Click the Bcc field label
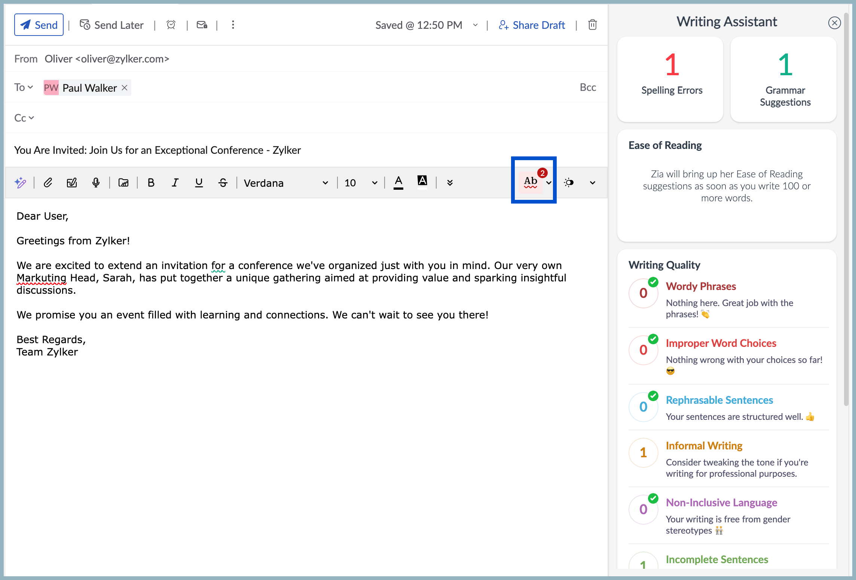This screenshot has height=580, width=856. pos(588,87)
